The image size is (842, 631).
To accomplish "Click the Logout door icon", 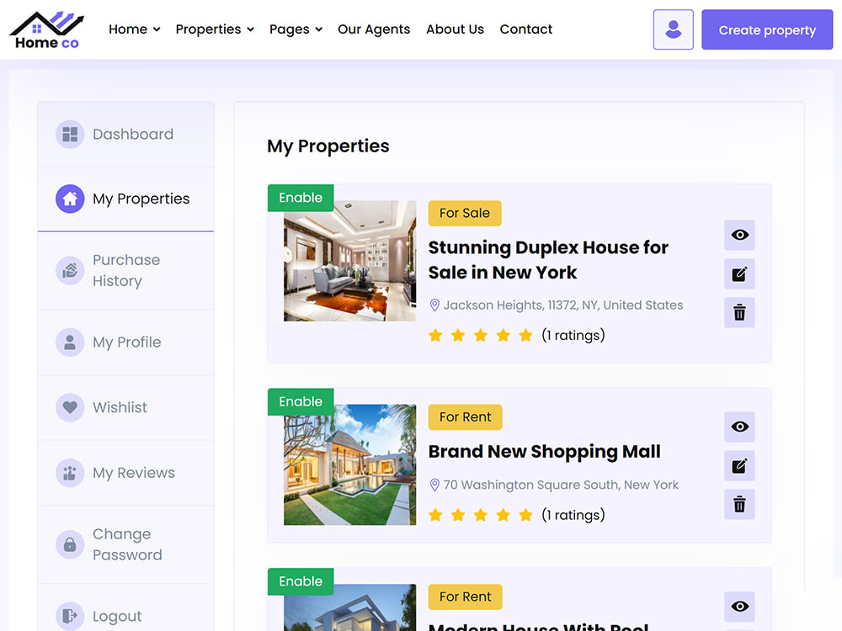I will coord(70,616).
